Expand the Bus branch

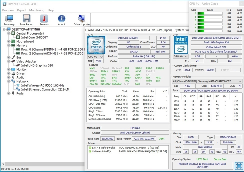8,57
